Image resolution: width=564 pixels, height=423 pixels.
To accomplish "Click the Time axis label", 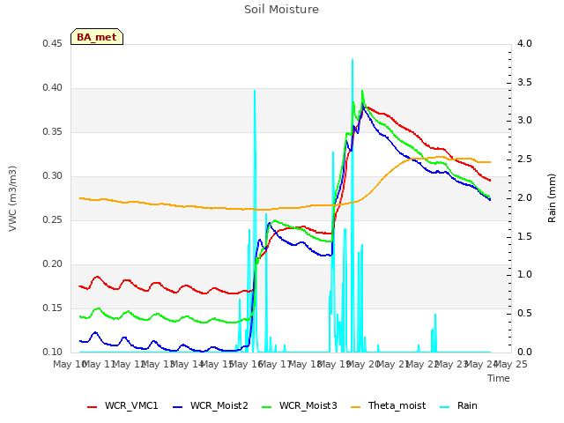I will point(499,378).
